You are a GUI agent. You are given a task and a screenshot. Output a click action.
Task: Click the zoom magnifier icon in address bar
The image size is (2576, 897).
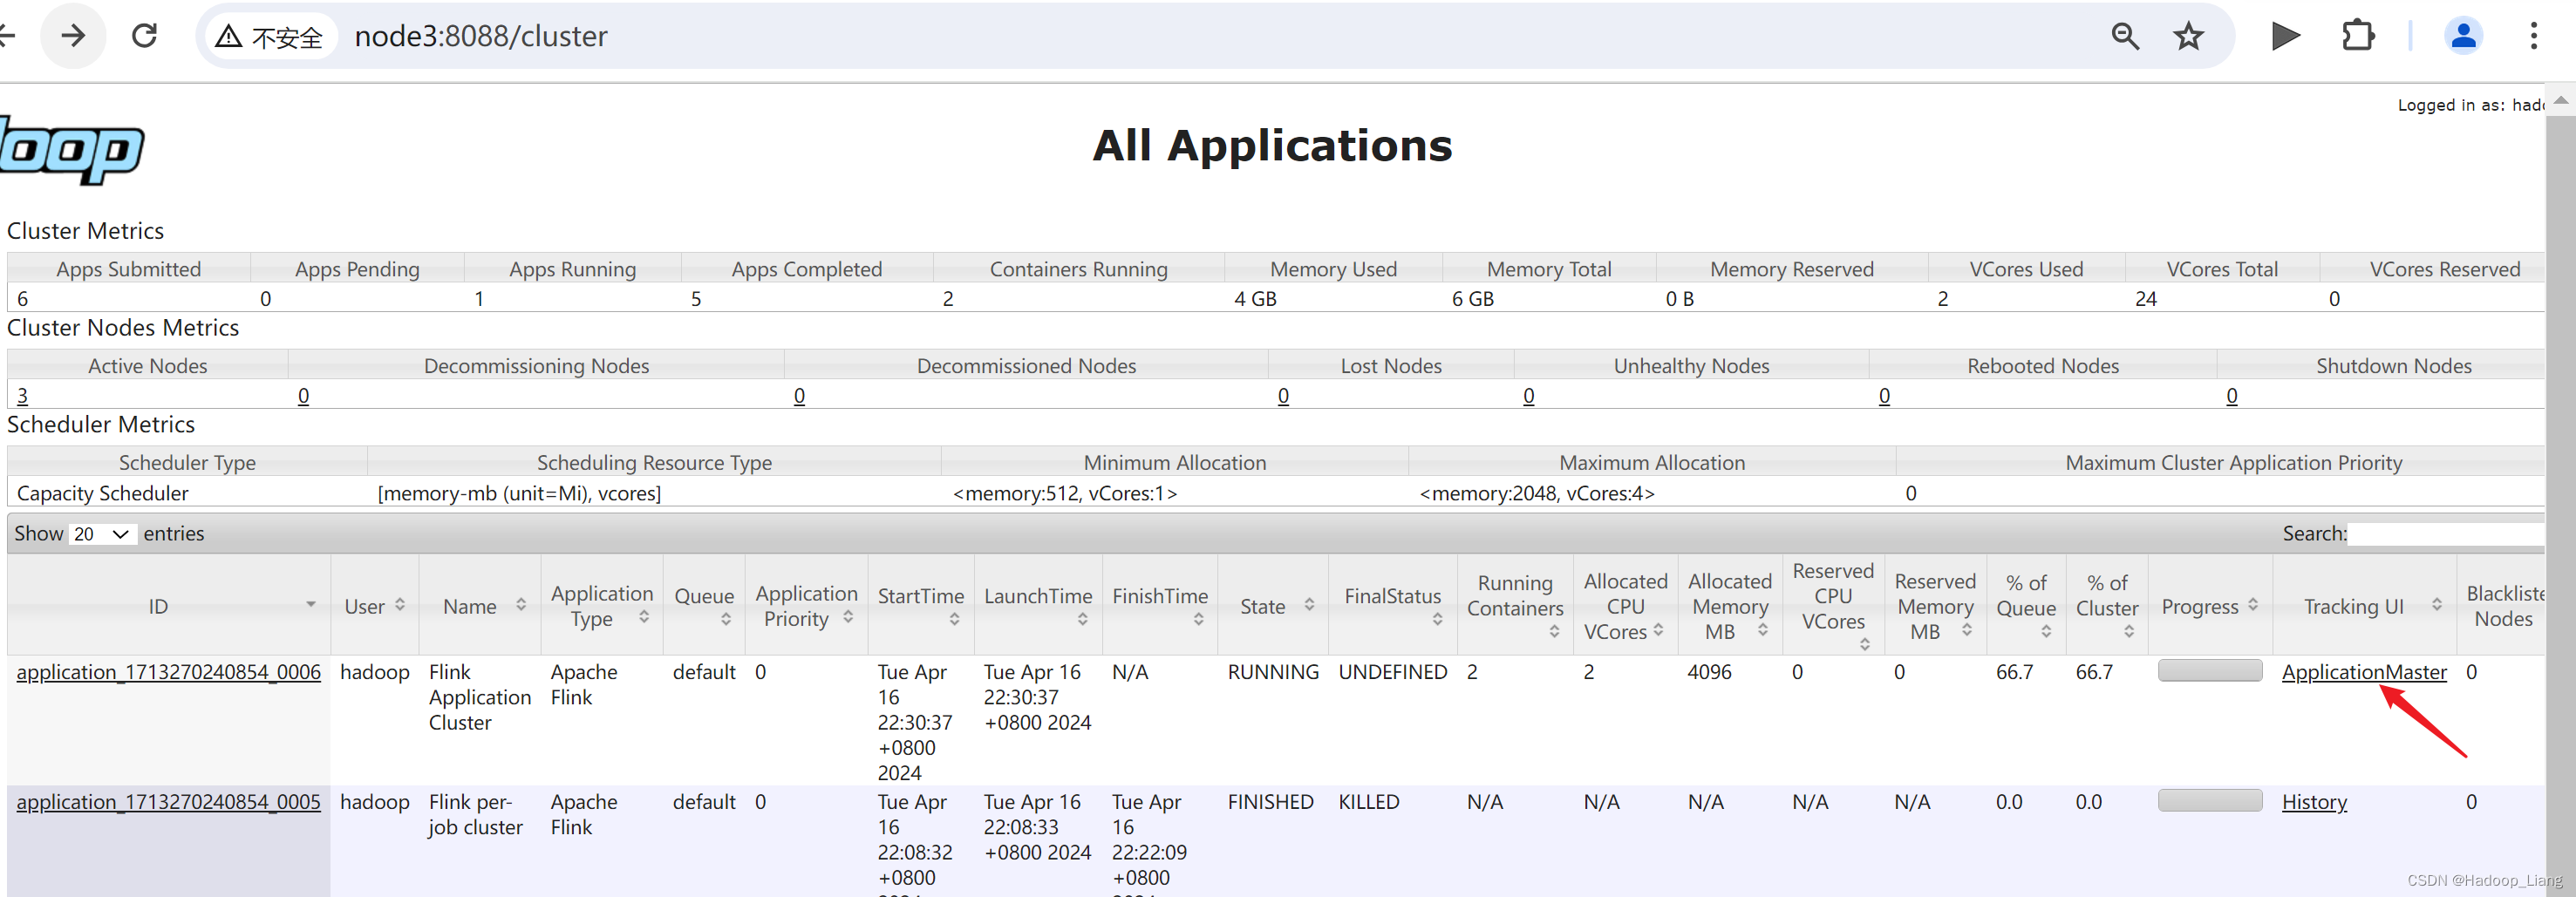2125,36
